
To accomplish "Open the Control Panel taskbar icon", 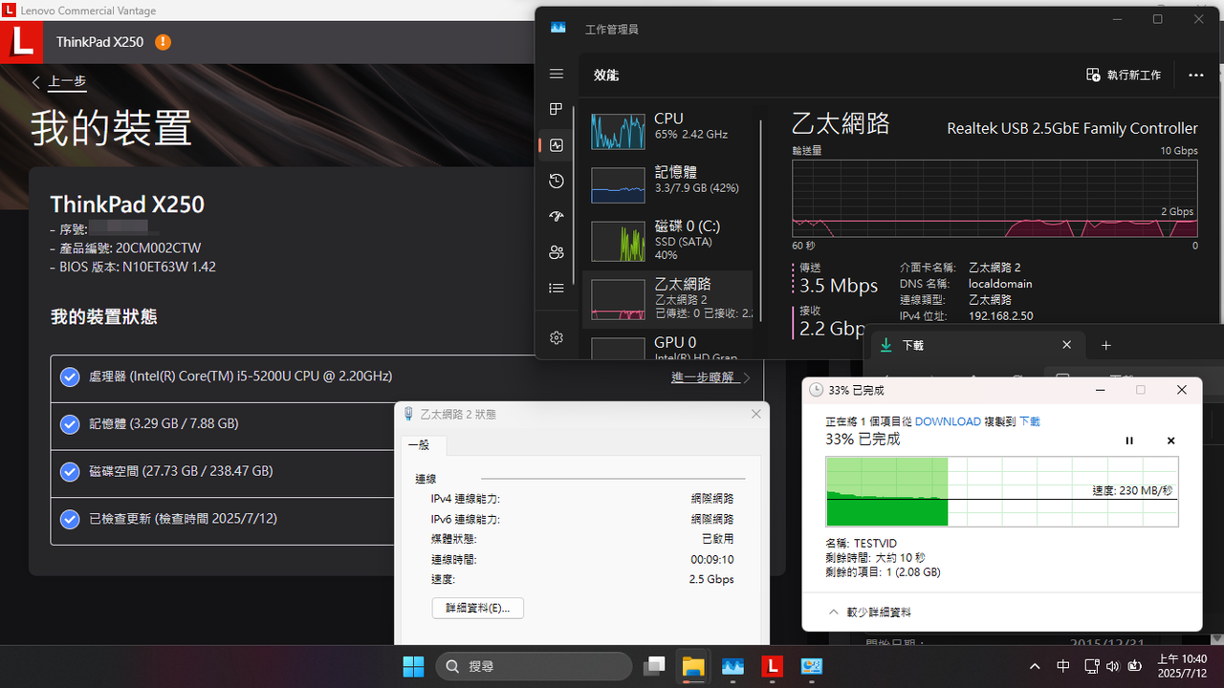I will 812,666.
